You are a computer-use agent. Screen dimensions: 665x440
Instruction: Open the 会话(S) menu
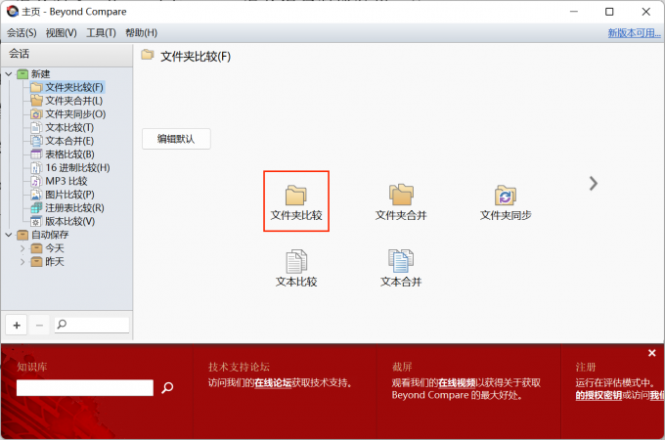tap(22, 32)
